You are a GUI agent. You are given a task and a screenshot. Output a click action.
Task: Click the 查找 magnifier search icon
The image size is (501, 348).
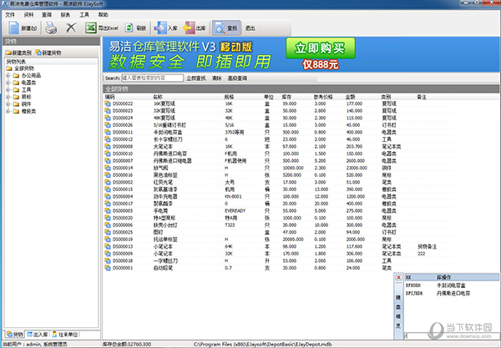(220, 28)
